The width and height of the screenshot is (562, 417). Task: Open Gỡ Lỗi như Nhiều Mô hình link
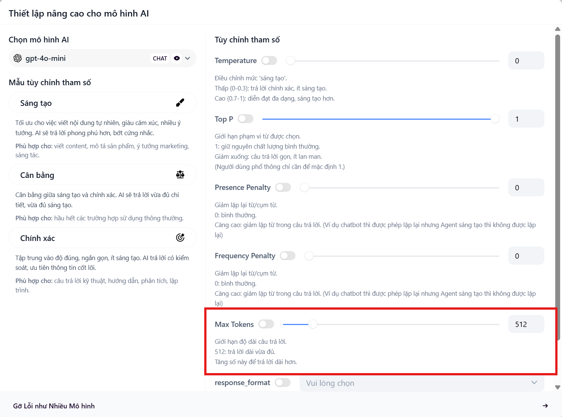[54, 406]
